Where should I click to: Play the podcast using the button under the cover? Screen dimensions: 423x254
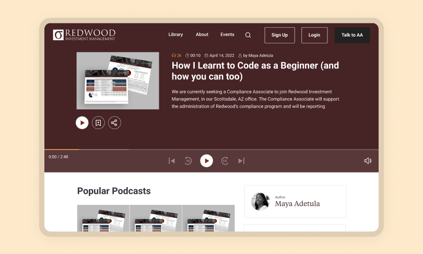click(82, 123)
